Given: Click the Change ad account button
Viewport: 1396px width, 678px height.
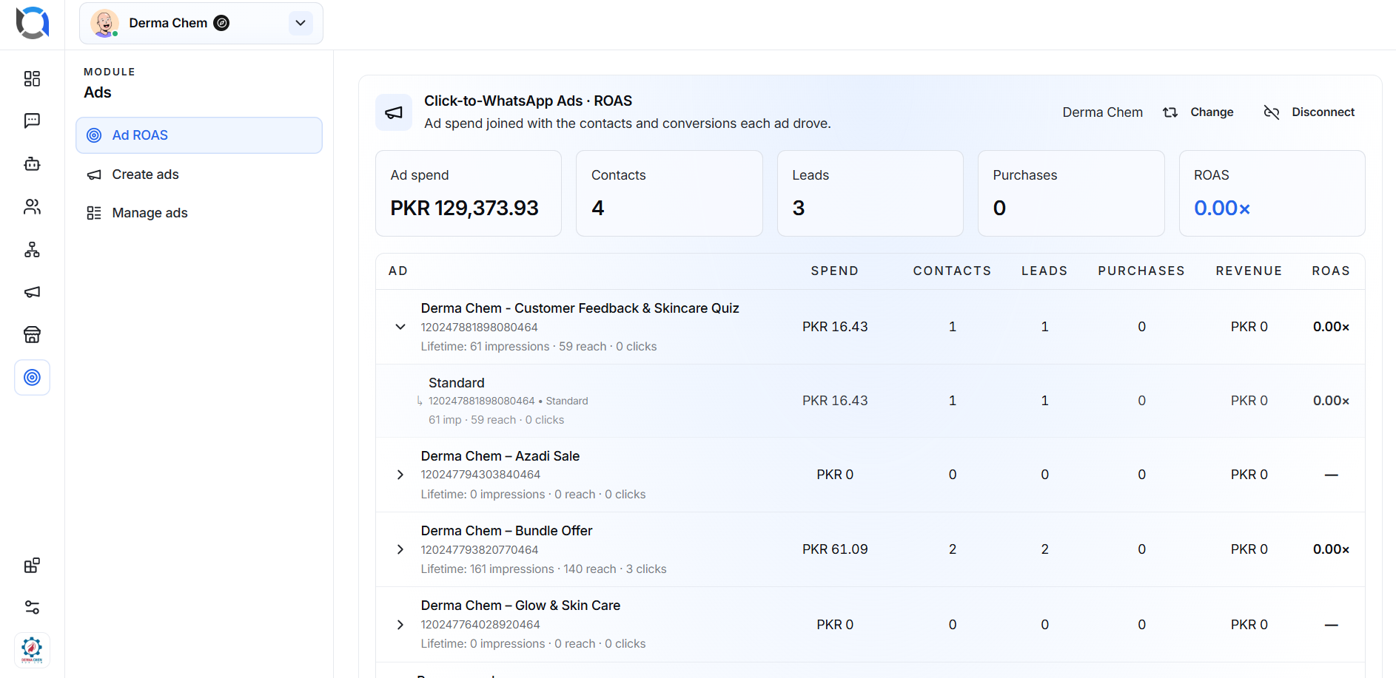Looking at the screenshot, I should click(1198, 112).
